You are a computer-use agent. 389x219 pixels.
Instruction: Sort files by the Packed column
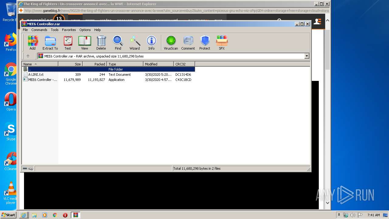pos(95,64)
